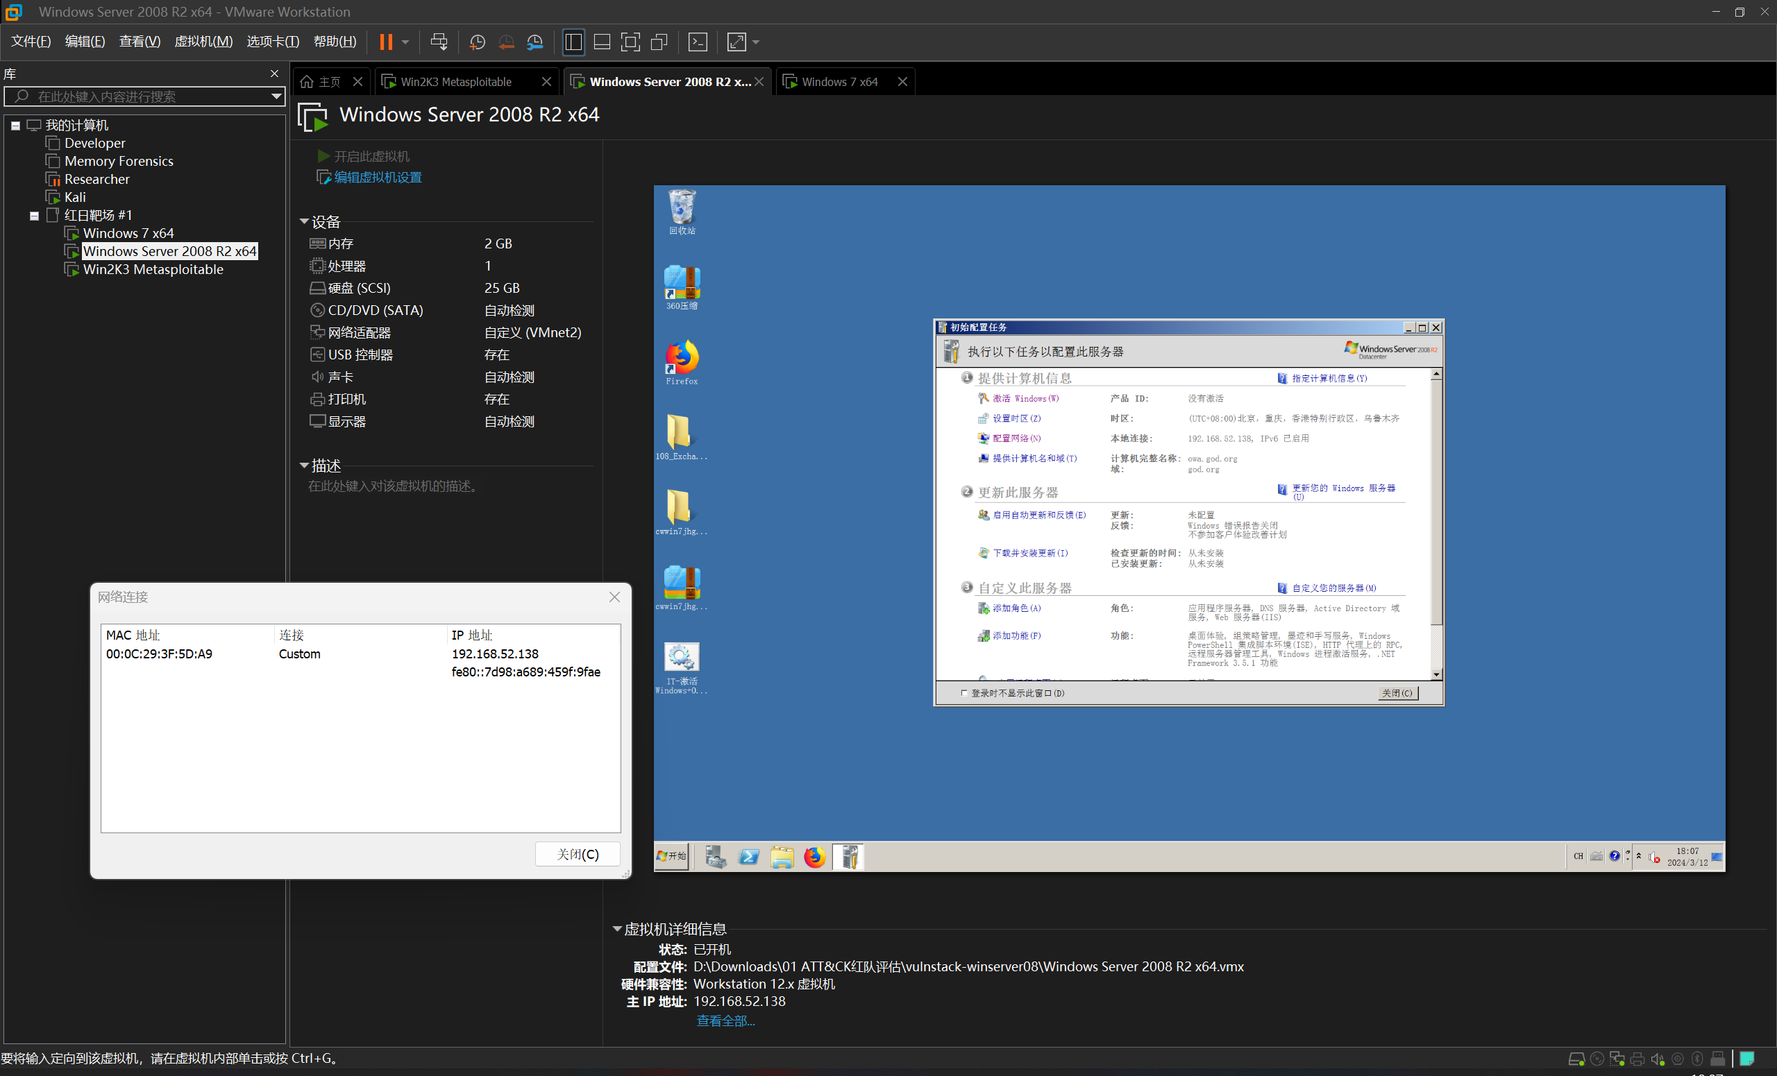Screen dimensions: 1777x1076
Task: Switch to Unity mode icon
Action: 659,42
